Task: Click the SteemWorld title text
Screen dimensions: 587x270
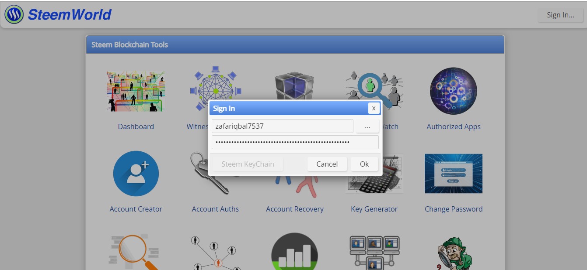Action: [70, 14]
